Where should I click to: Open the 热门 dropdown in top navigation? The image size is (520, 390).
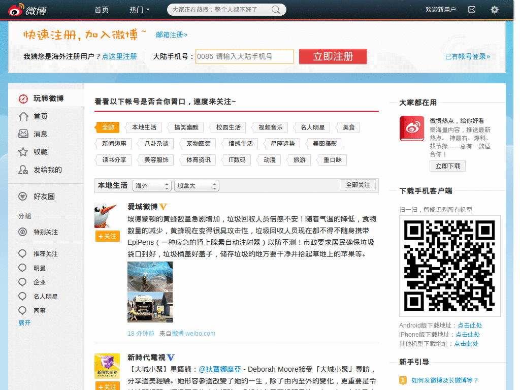pyautogui.click(x=139, y=10)
